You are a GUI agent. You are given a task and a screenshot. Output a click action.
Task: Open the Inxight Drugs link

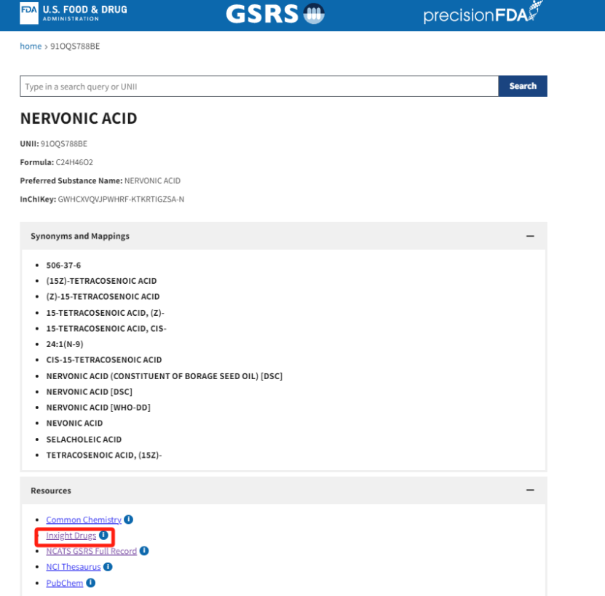71,536
